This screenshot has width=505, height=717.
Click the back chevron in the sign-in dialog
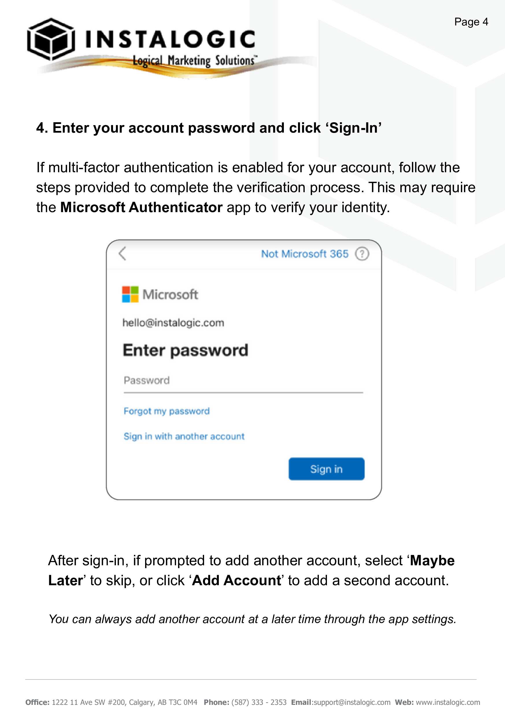point(123,253)
